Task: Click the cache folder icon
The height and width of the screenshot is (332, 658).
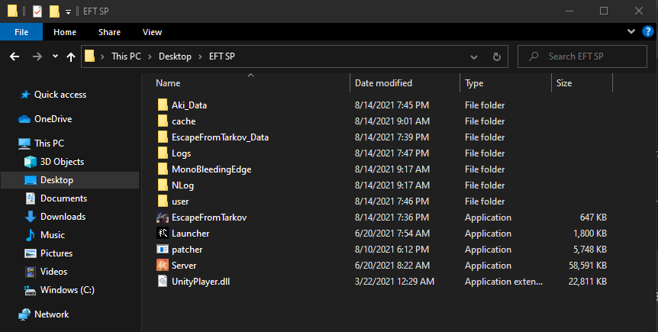Action: (163, 121)
